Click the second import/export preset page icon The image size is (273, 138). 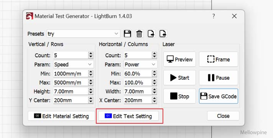[163, 34]
